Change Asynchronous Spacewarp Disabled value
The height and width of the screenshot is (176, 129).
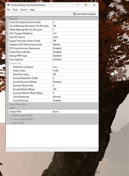click(75, 48)
